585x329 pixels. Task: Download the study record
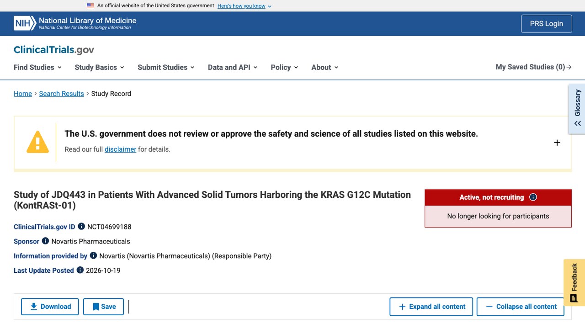click(50, 307)
